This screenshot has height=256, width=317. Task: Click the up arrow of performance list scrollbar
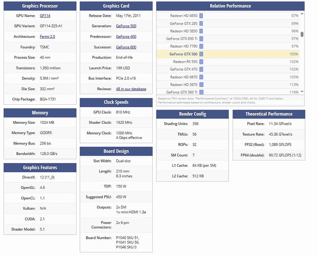click(x=302, y=13)
